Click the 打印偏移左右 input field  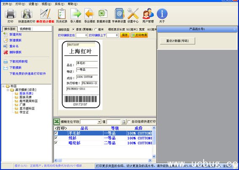coord(82,35)
